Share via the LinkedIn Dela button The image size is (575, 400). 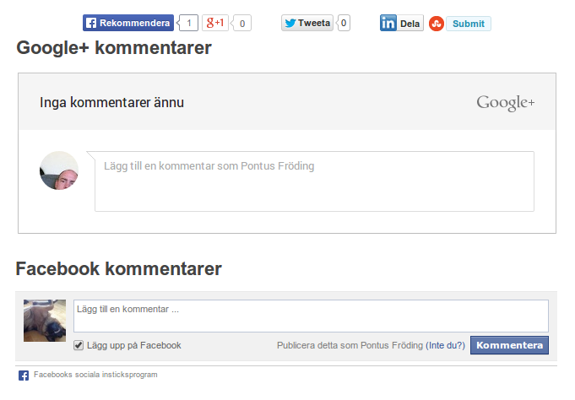click(x=410, y=24)
